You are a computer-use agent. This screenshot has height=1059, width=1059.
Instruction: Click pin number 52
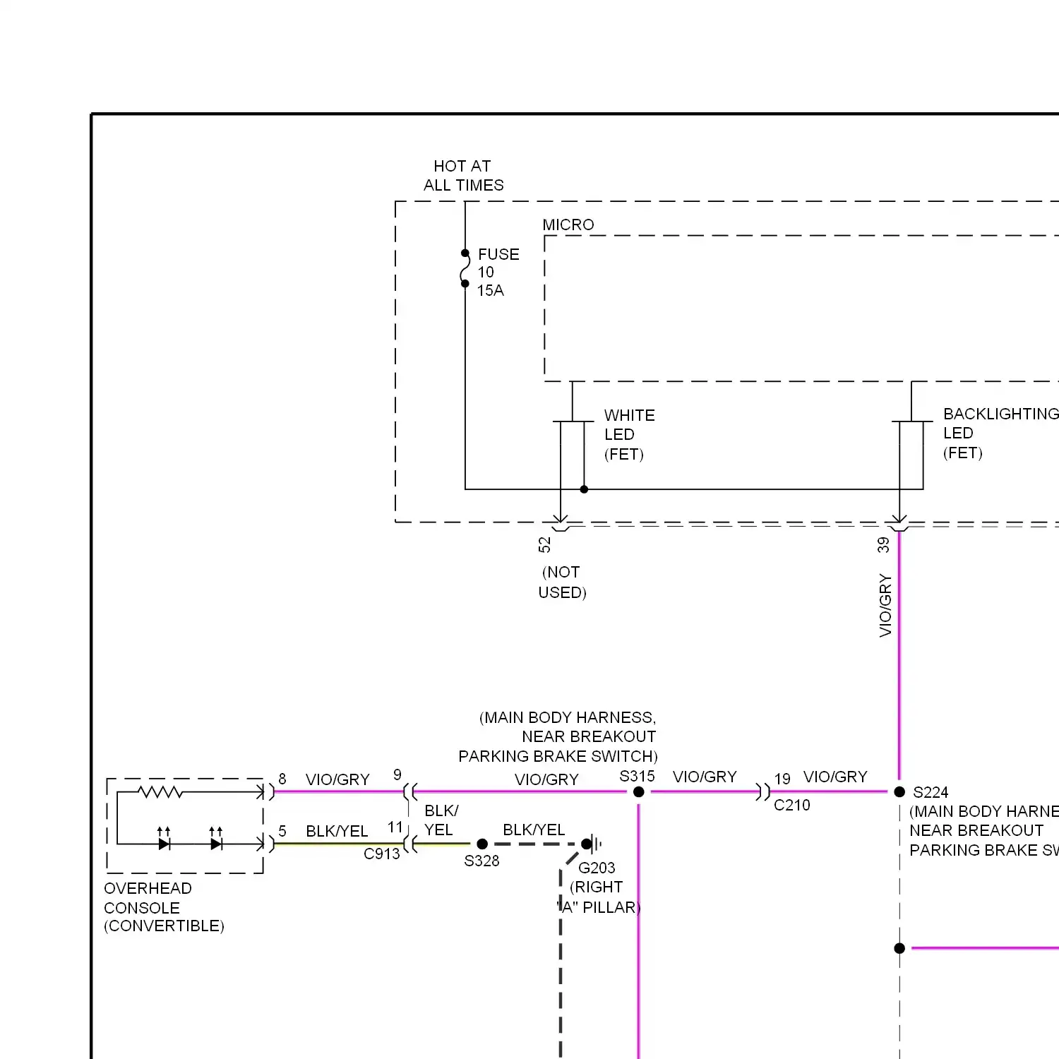(x=544, y=544)
